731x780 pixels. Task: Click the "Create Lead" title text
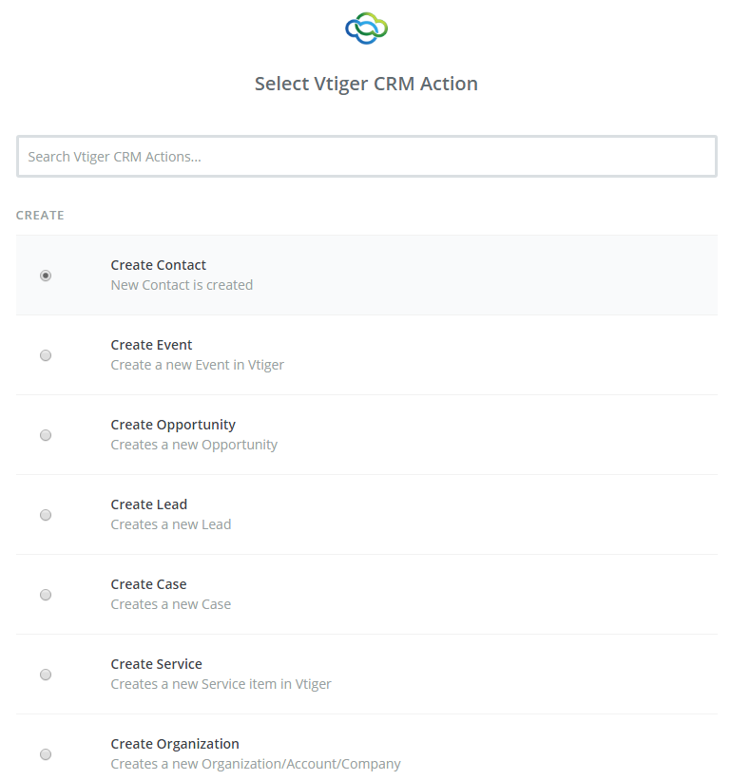click(148, 504)
